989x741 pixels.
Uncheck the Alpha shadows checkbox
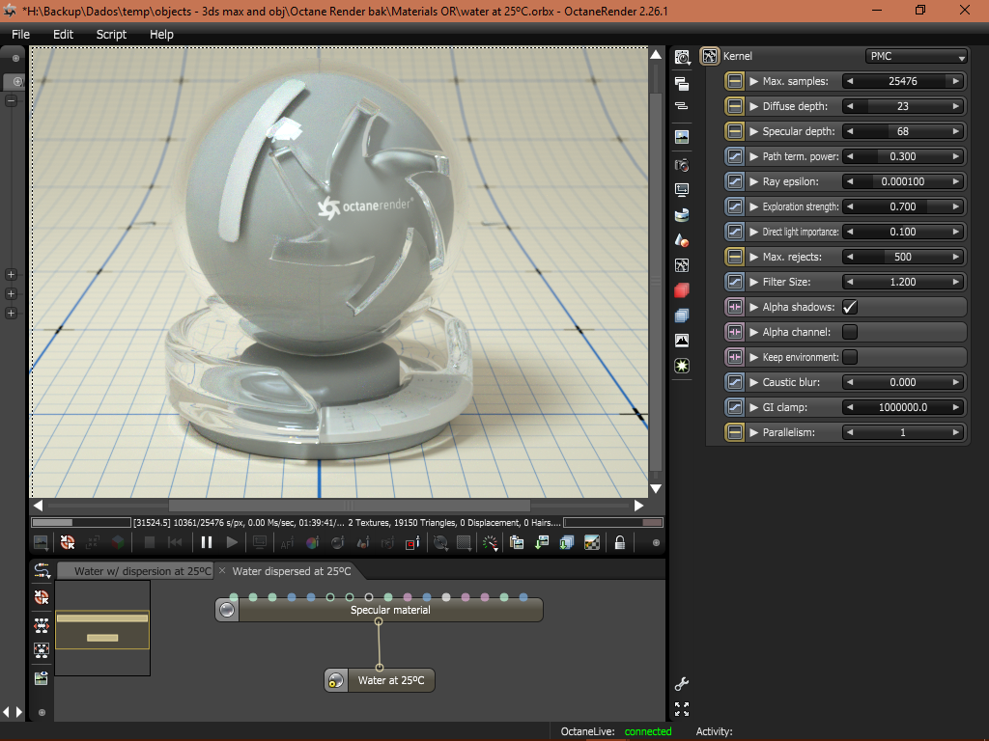[850, 307]
